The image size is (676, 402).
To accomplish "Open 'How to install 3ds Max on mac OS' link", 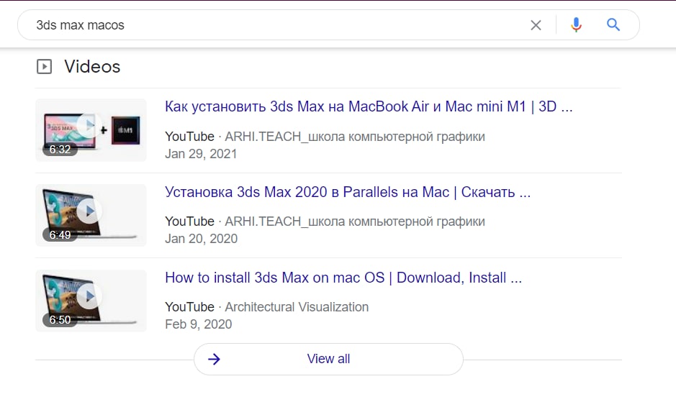I will (343, 278).
